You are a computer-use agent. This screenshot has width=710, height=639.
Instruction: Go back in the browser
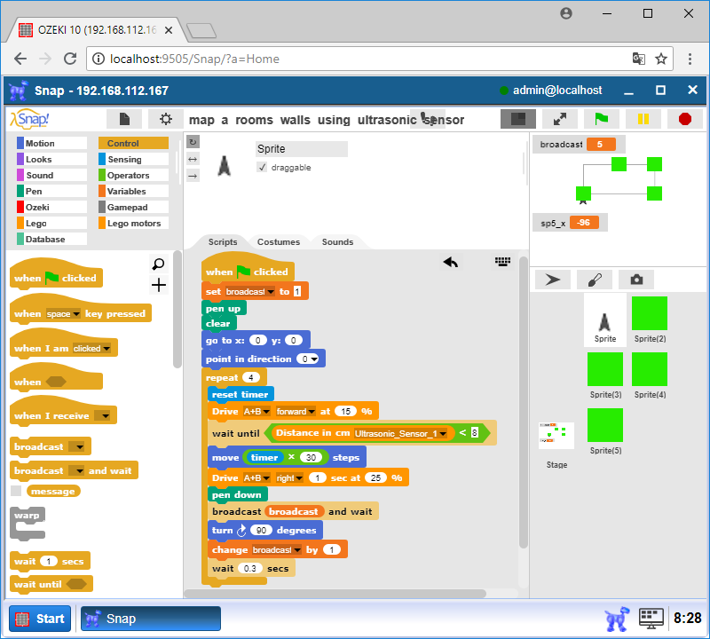20,59
